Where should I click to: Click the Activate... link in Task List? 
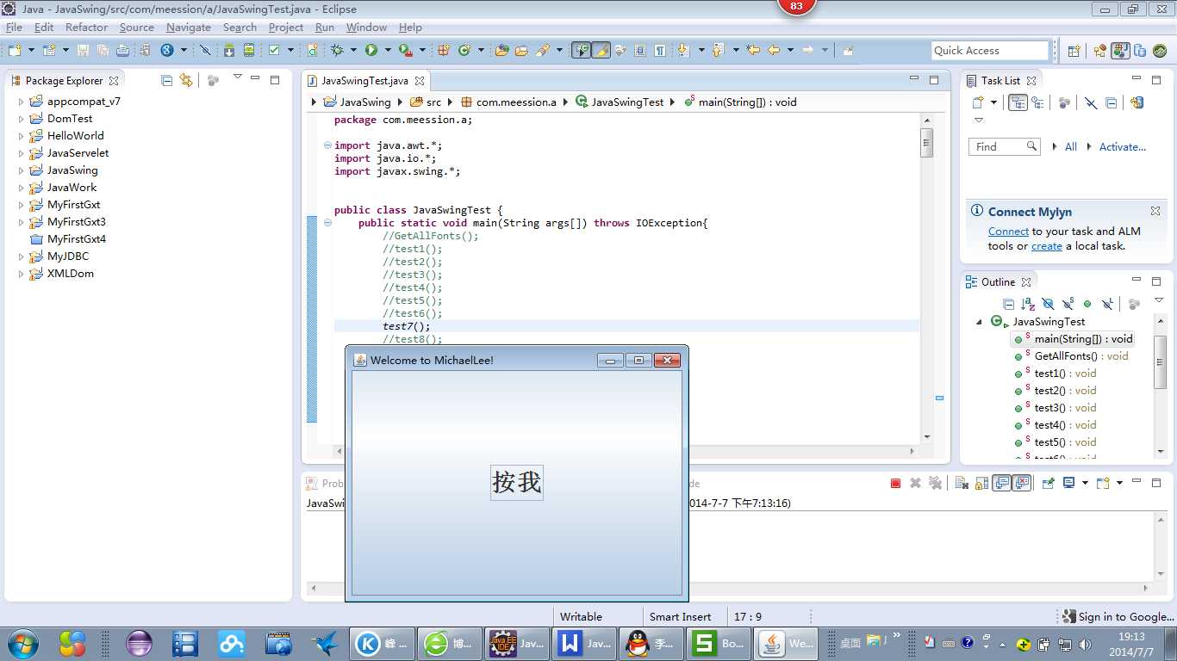[1122, 147]
